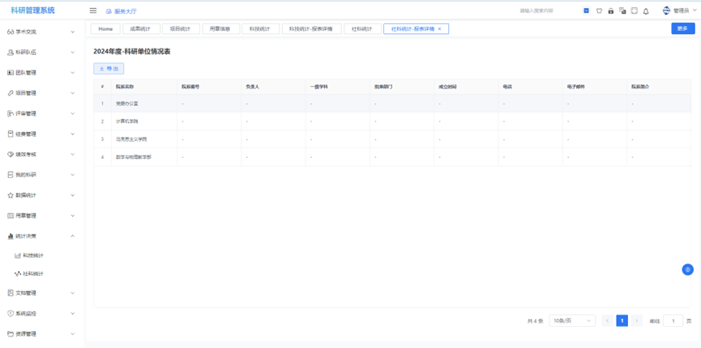701x348 pixels.
Task: Open notifications via the bell icon
Action: click(646, 11)
